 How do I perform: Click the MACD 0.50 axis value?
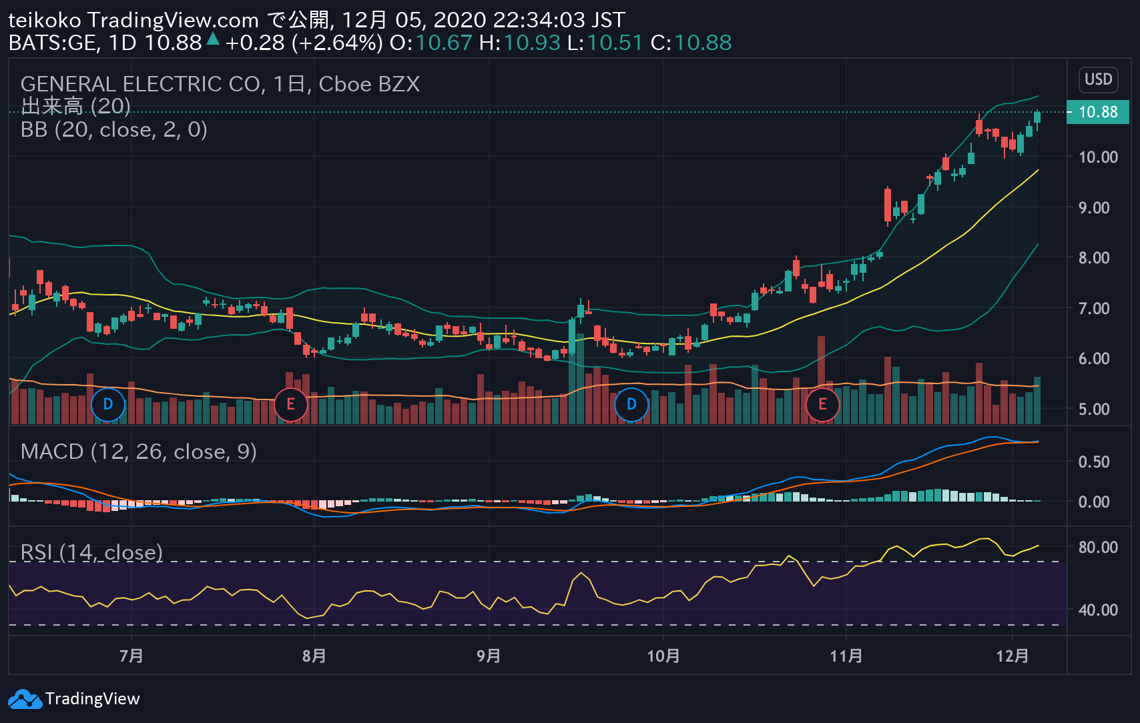point(1094,462)
